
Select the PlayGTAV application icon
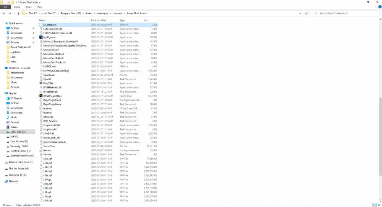click(41, 83)
